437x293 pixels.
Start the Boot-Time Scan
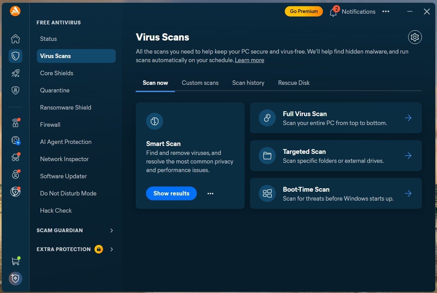[336, 193]
